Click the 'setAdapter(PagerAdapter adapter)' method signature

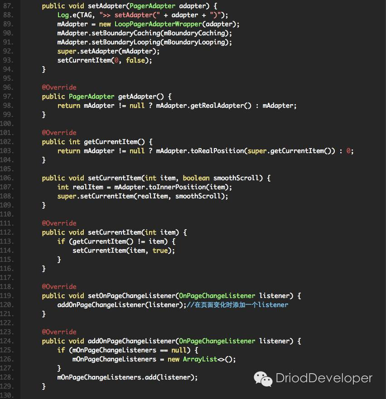point(149,6)
